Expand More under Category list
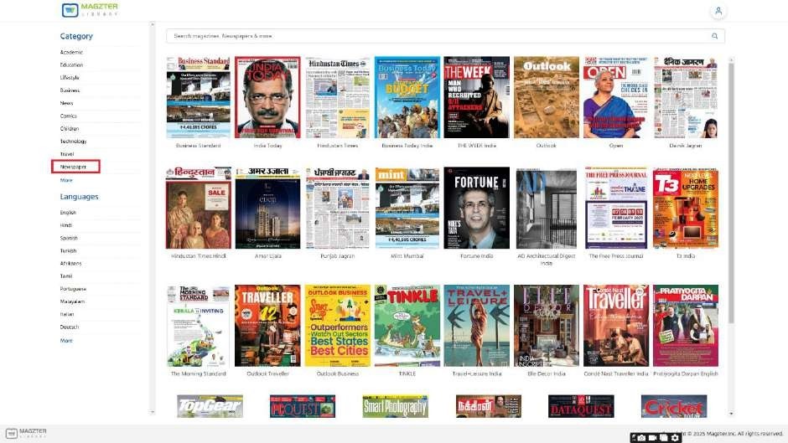The width and height of the screenshot is (788, 443). (66, 180)
